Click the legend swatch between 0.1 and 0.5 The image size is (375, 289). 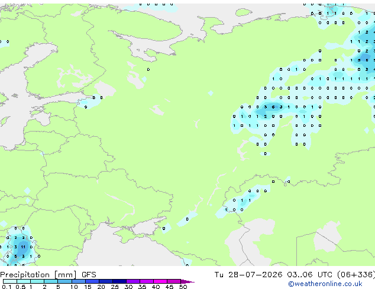tap(10, 281)
